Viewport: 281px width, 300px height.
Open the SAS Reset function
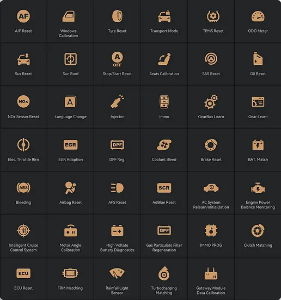click(211, 59)
